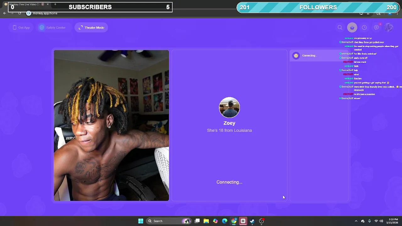This screenshot has height=226, width=402.
Task: Click the "She's 18 from Louisiana" text
Action: 229,130
